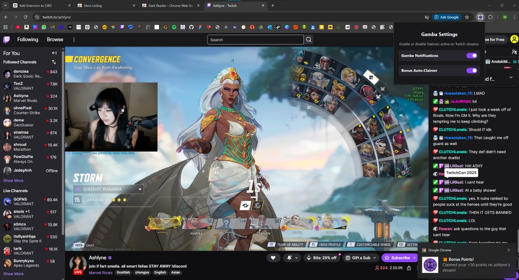Show more followed channels
The width and height of the screenshot is (519, 280).
(x=13, y=181)
